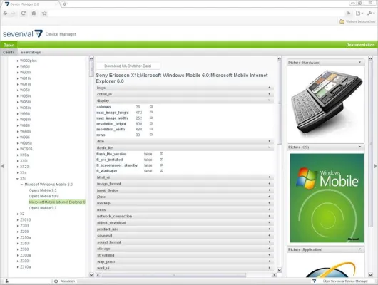Click the comment icon next to fl_screensaver_standby
The width and height of the screenshot is (378, 285).
click(x=161, y=165)
